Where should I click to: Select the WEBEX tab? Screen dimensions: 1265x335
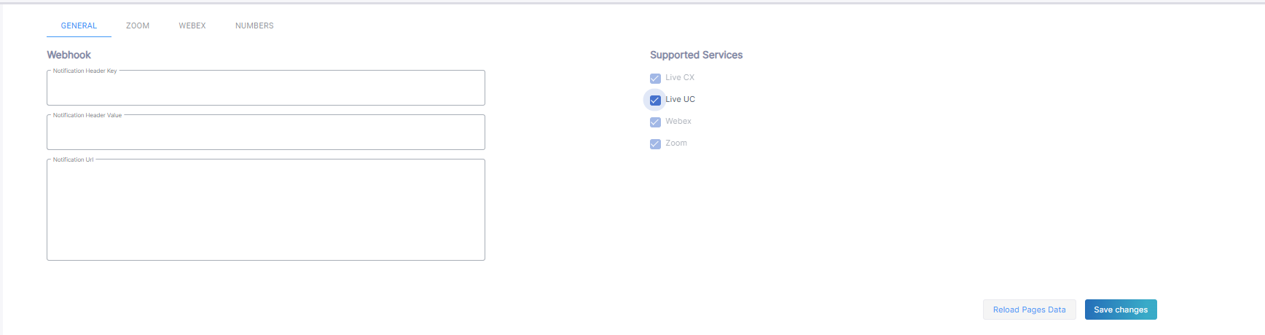point(192,25)
